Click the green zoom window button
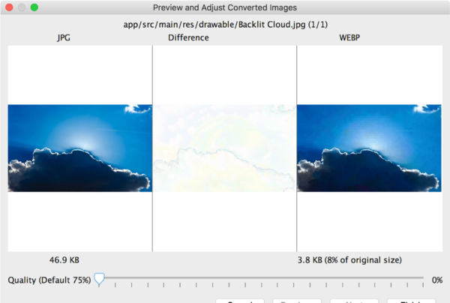The height and width of the screenshot is (303, 450). click(34, 7)
